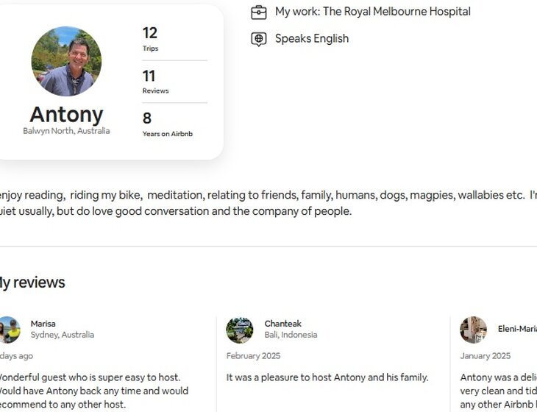
Task: Open Marisa's reviewer avatar
Action: [x=9, y=330]
